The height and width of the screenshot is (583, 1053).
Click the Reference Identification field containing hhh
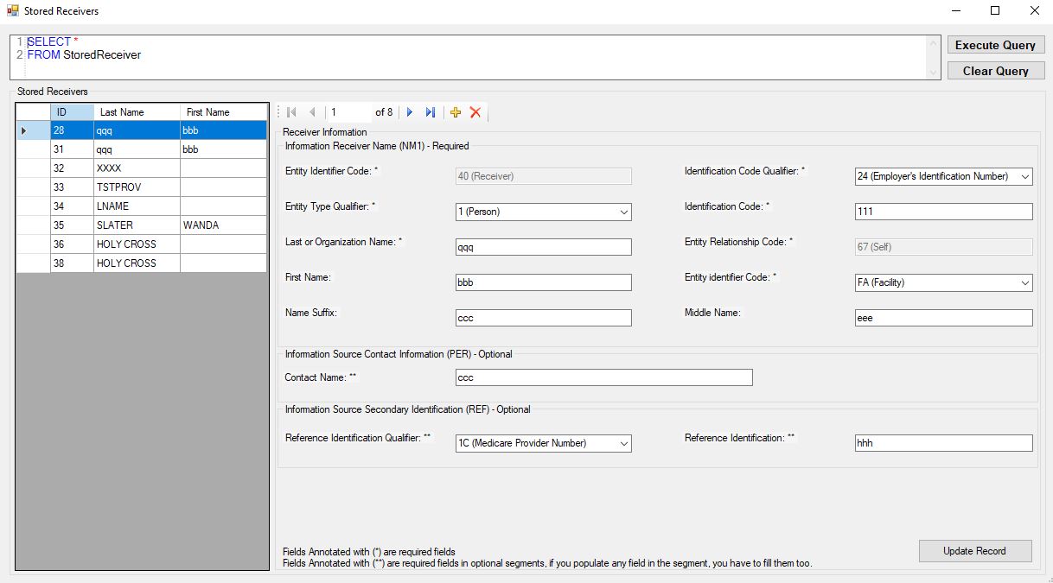tap(943, 443)
